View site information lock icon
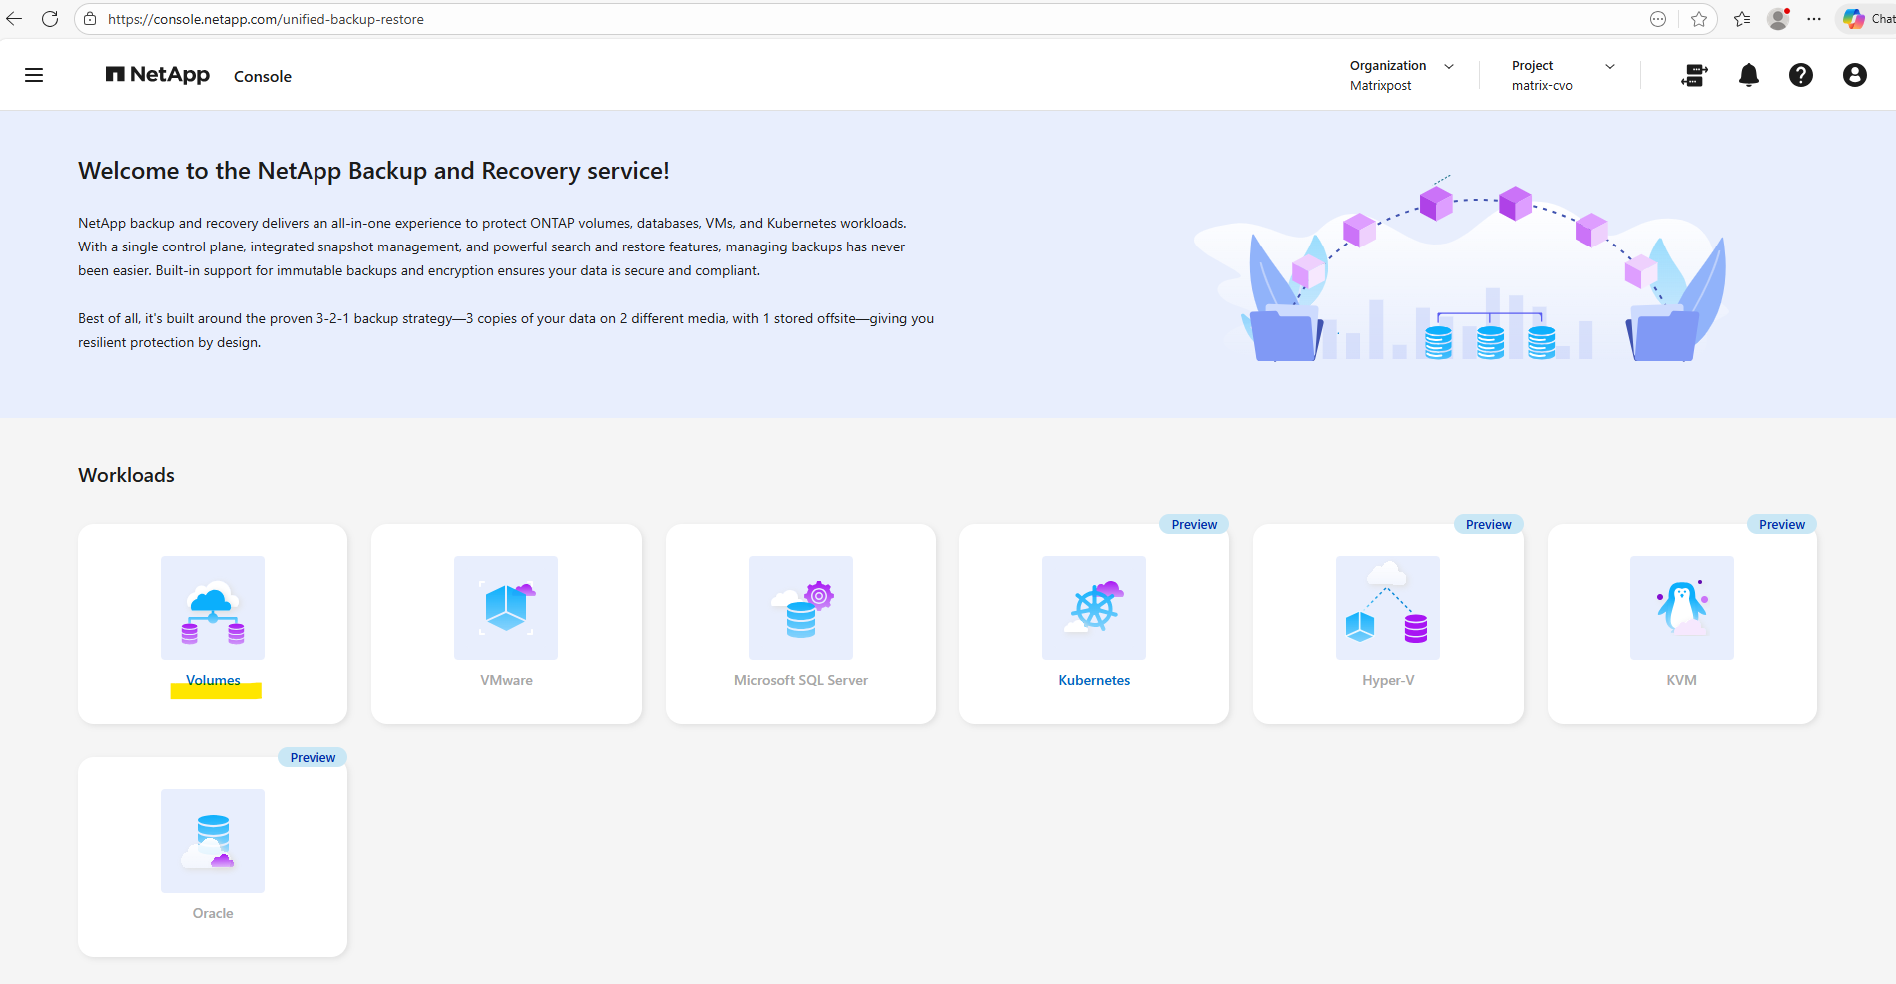This screenshot has height=984, width=1896. [90, 19]
